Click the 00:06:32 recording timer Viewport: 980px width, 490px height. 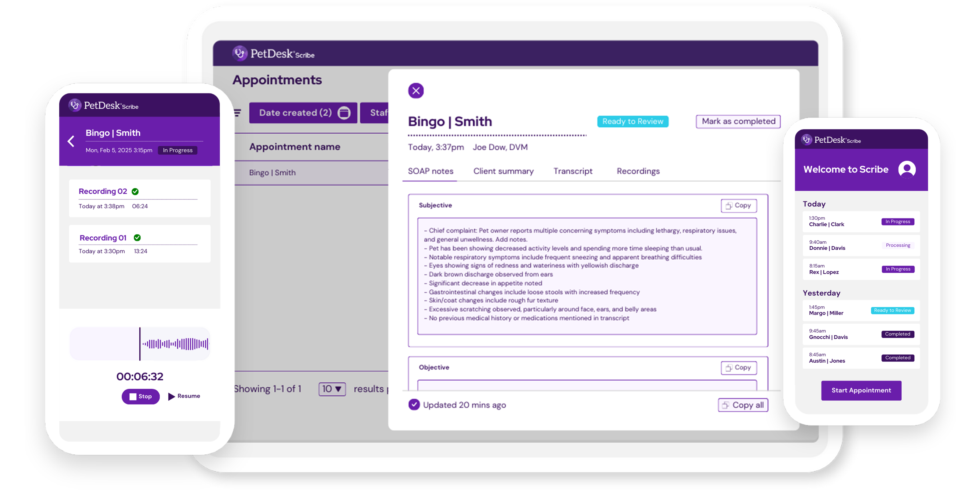140,376
